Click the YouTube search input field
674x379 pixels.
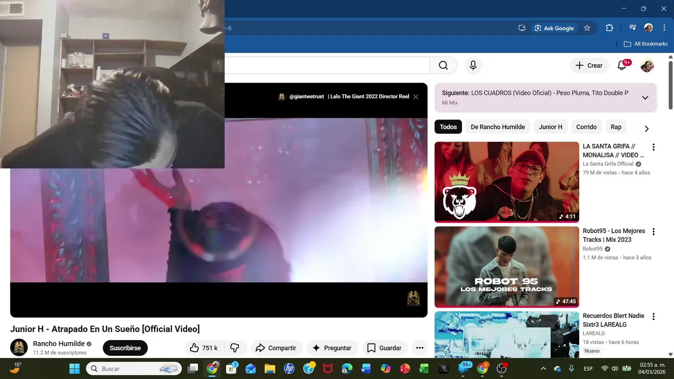pos(327,65)
